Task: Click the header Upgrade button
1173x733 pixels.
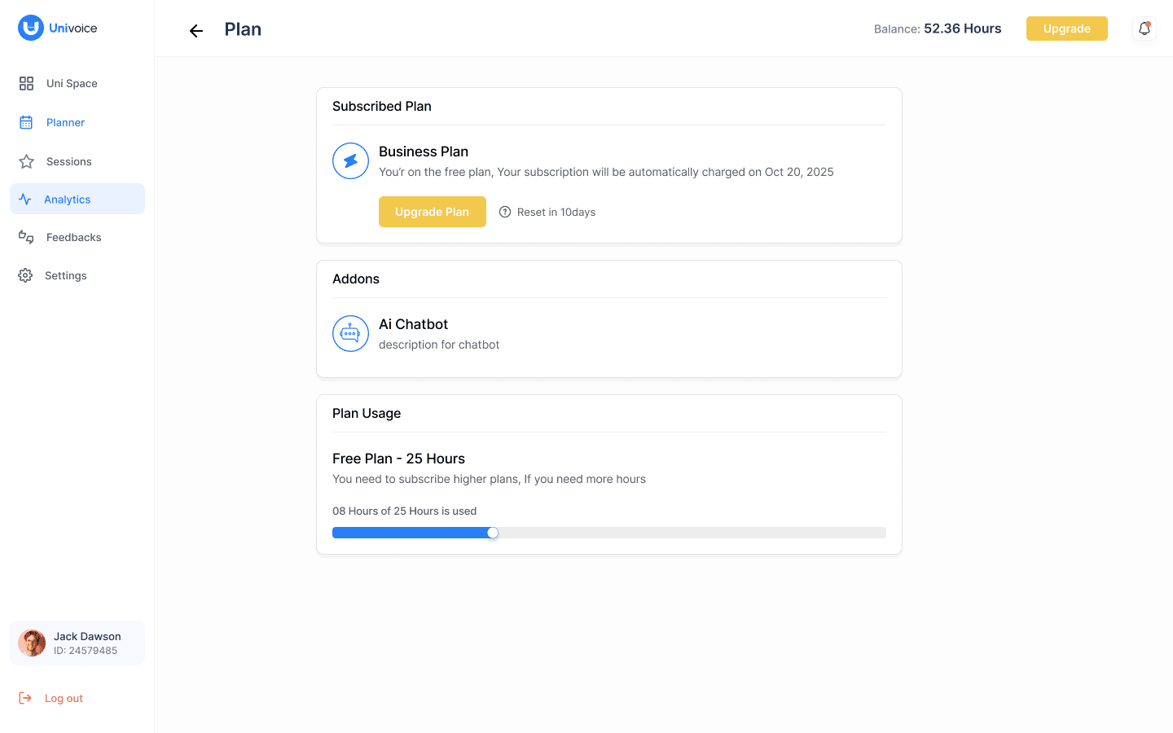Action: click(x=1067, y=29)
